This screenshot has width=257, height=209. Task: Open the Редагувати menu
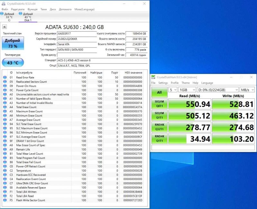(18, 9)
